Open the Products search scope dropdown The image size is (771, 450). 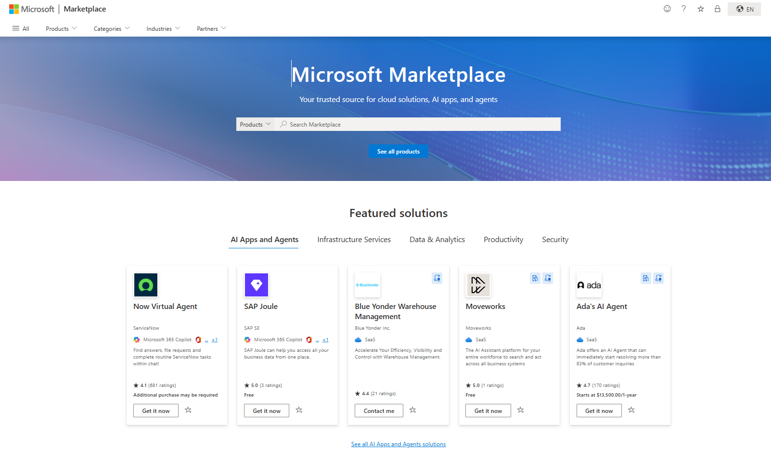(x=255, y=124)
